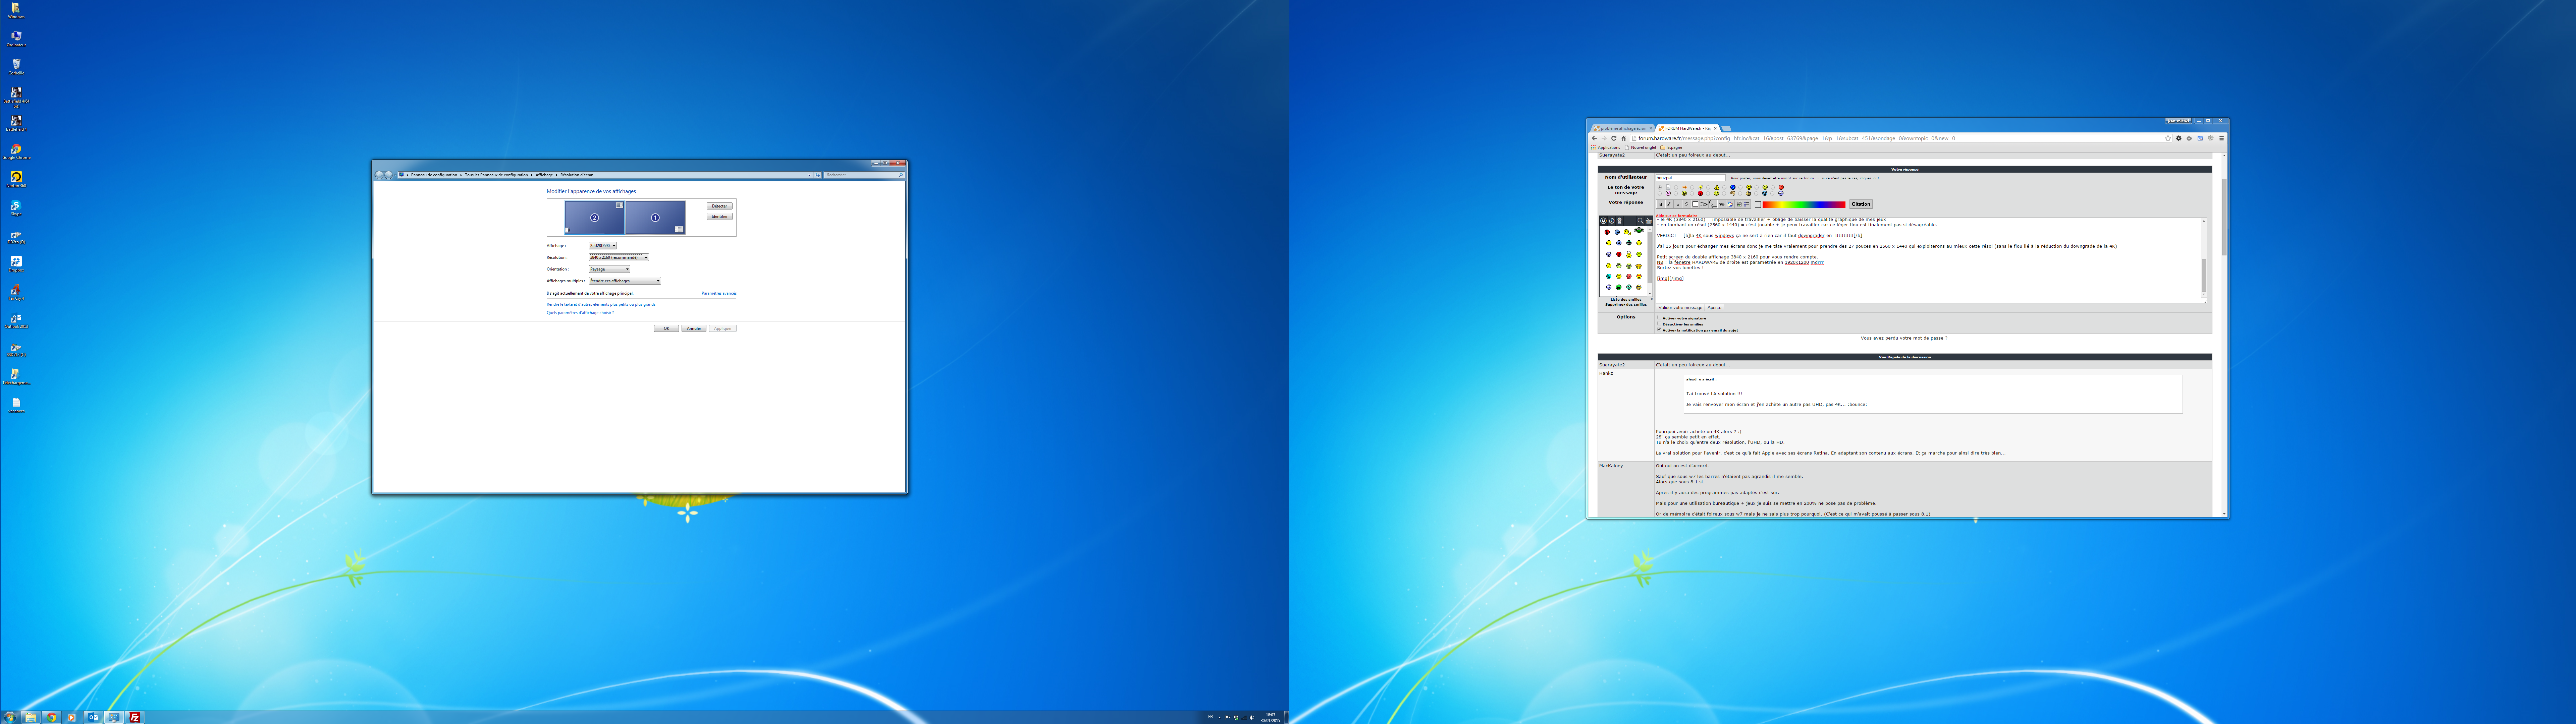This screenshot has height=724, width=2576.
Task: Apply strikethrough in the forum reply toolbar
Action: (x=1687, y=204)
